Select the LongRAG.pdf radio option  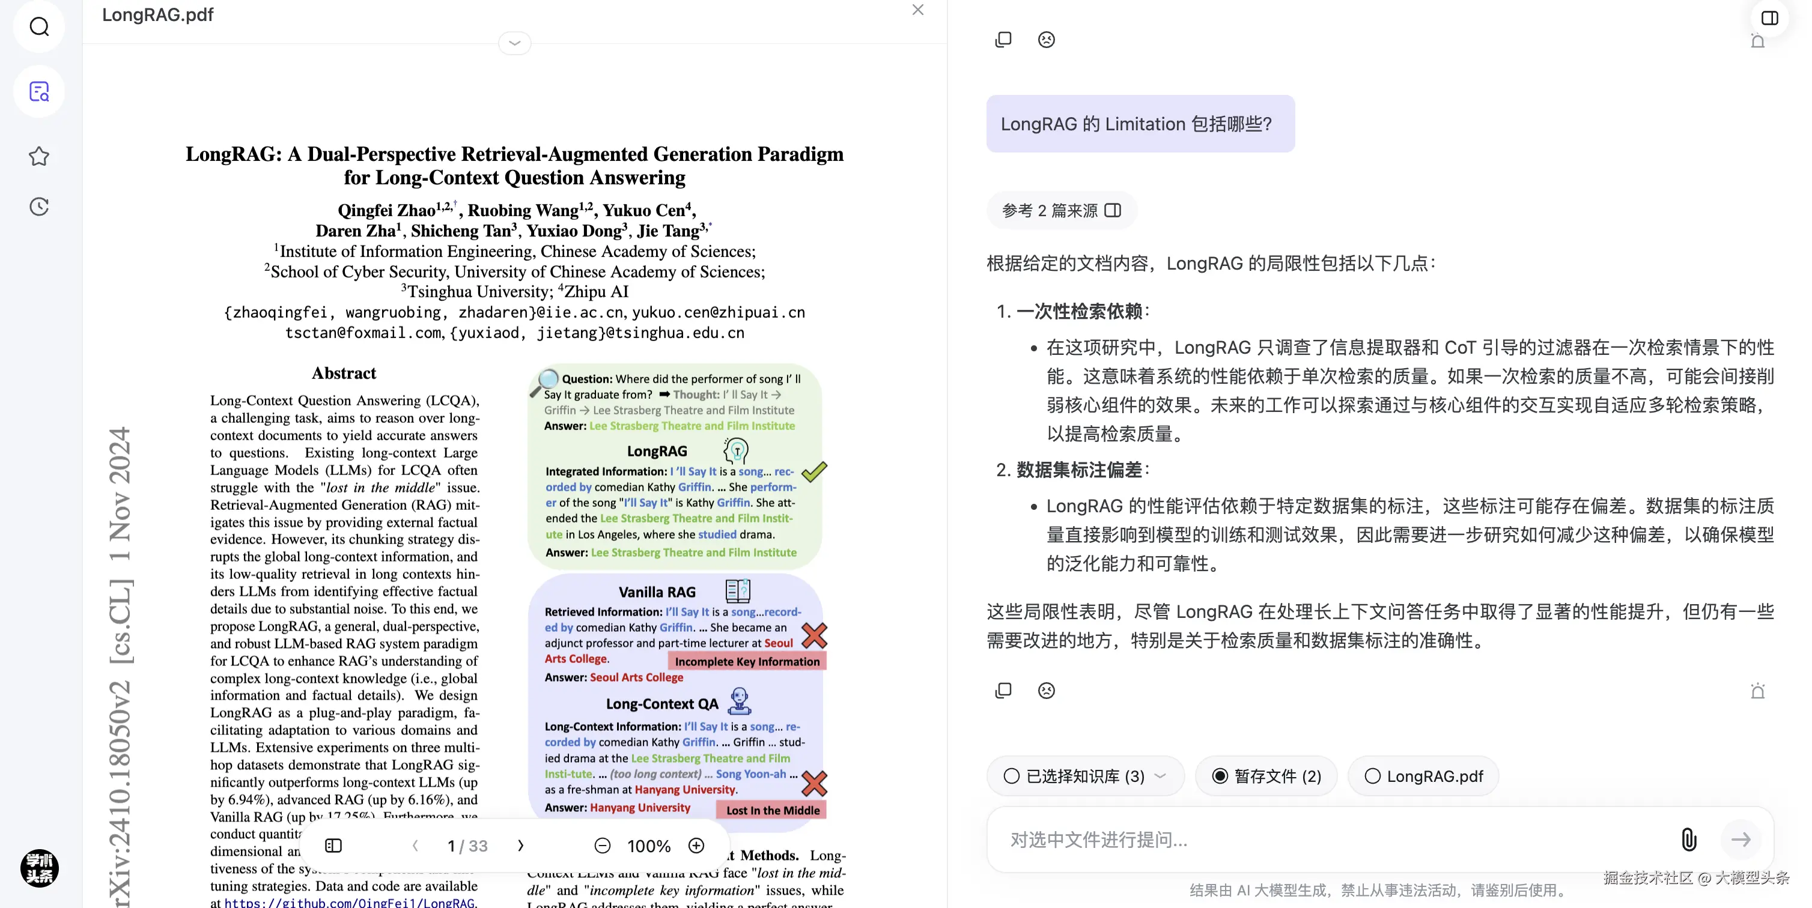1372,776
